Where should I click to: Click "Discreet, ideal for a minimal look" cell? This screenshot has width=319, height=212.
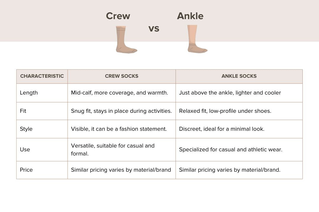[x=222, y=129]
